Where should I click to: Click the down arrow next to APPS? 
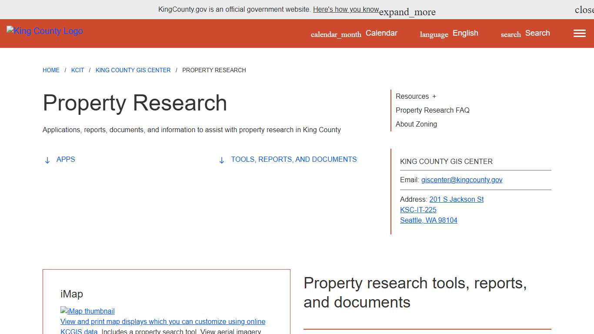[x=47, y=160]
